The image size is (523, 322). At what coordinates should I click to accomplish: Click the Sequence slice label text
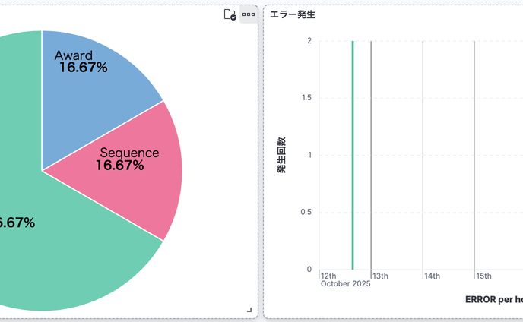coord(129,153)
